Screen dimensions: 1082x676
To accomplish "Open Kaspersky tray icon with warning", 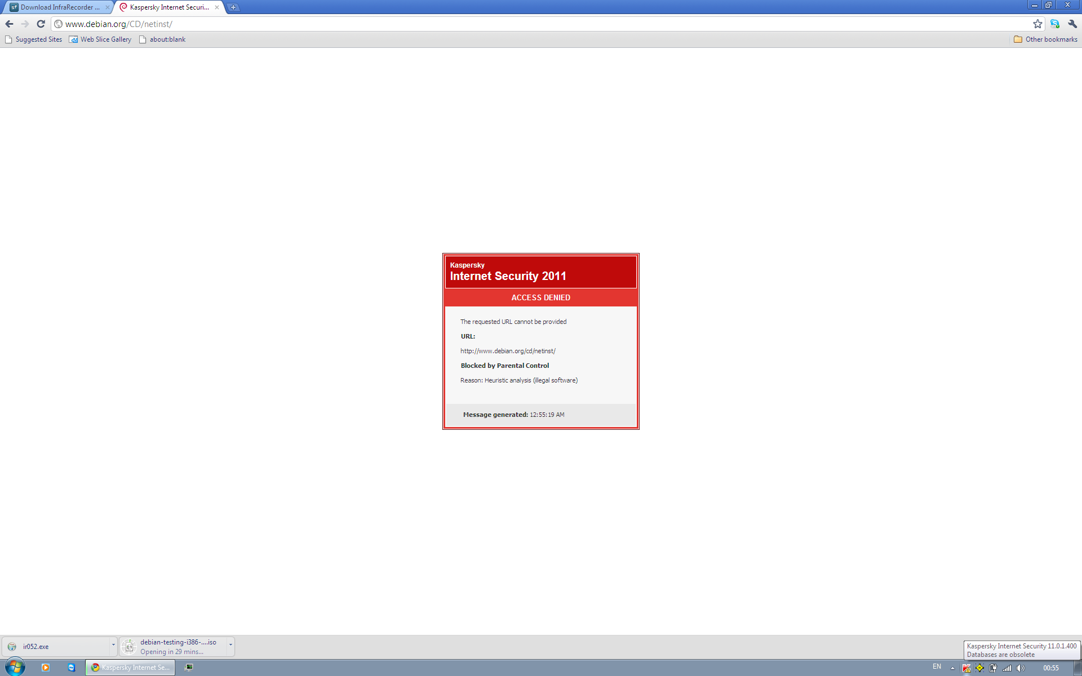I will pos(966,668).
